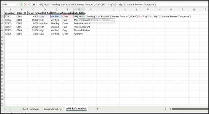Switch to the Client Database sheet tab
Screen dimensions: 209x114
click(30, 109)
